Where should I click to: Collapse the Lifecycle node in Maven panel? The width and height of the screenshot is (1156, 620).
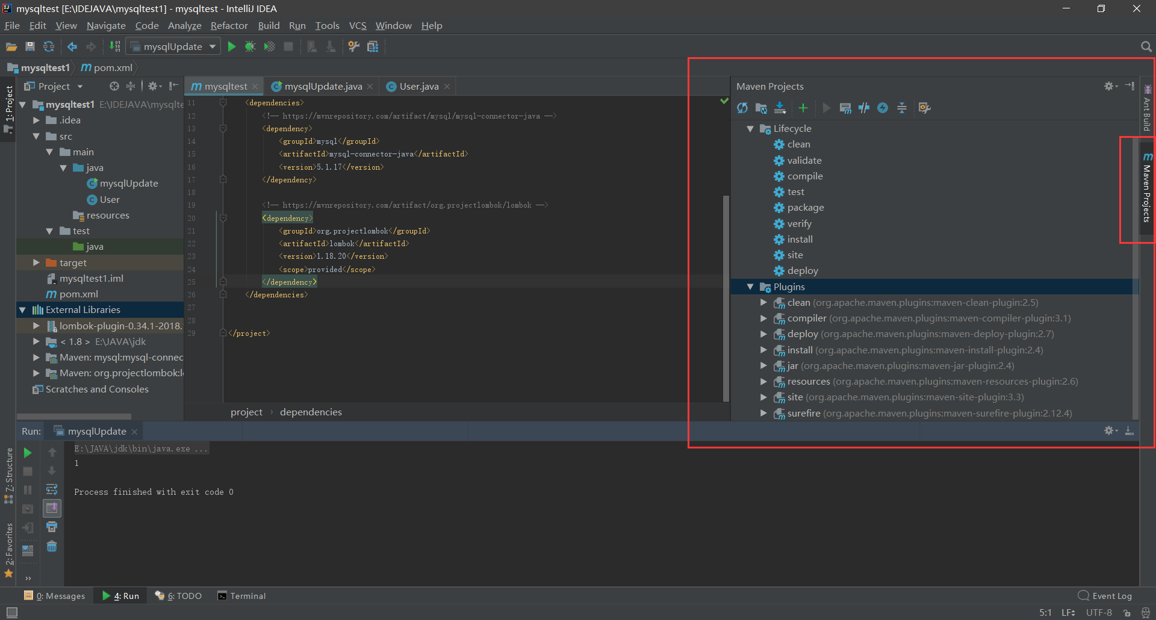coord(750,129)
